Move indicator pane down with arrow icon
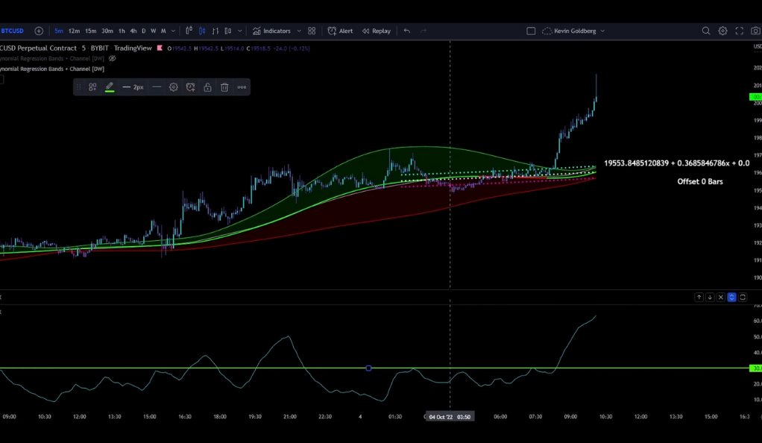The width and height of the screenshot is (762, 443). pyautogui.click(x=710, y=297)
